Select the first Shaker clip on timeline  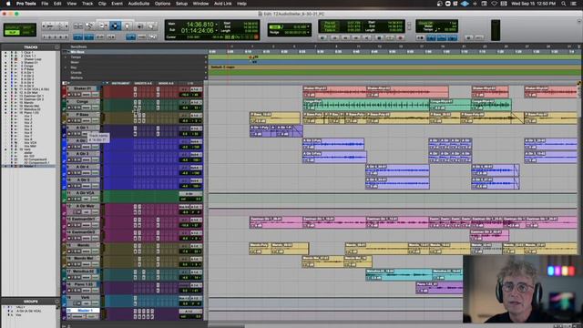tap(334, 92)
